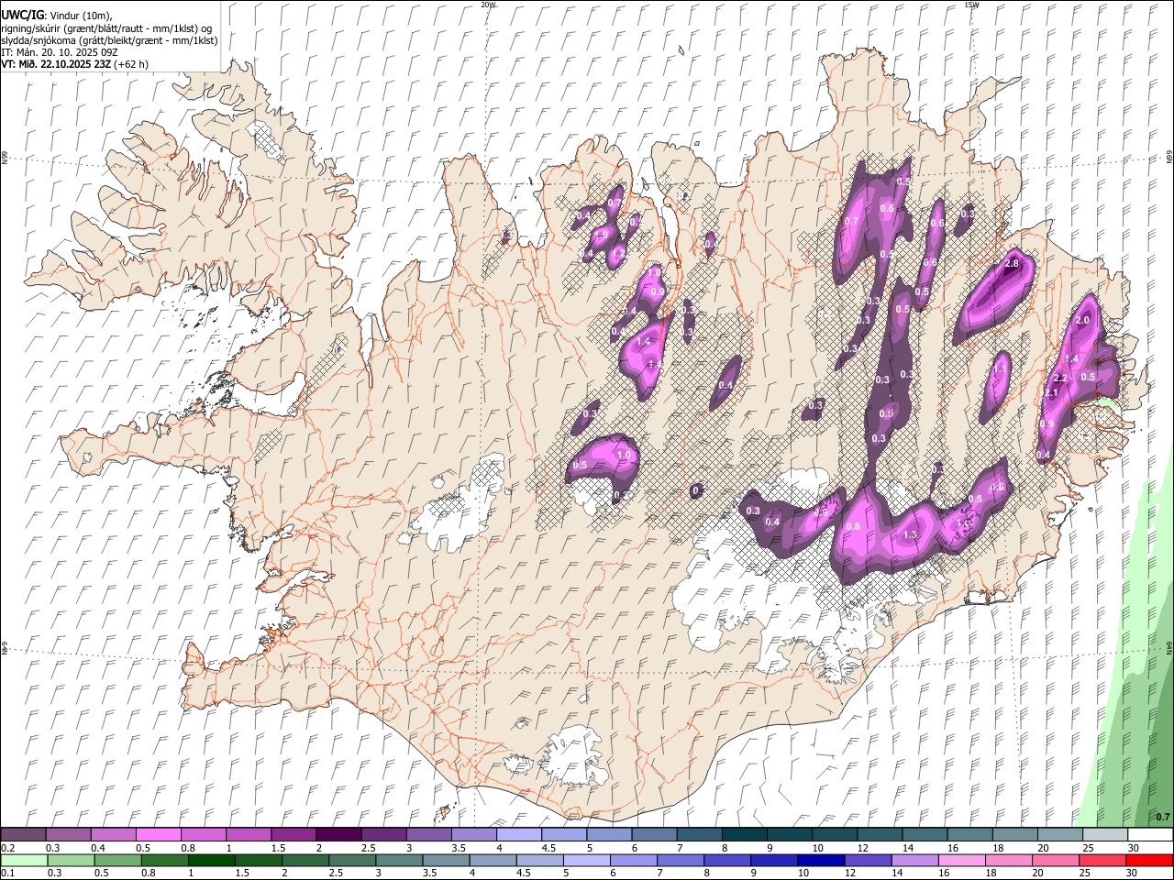The image size is (1174, 880).
Task: Click the '0.1' label in bottom legend row
Action: pos(8,873)
